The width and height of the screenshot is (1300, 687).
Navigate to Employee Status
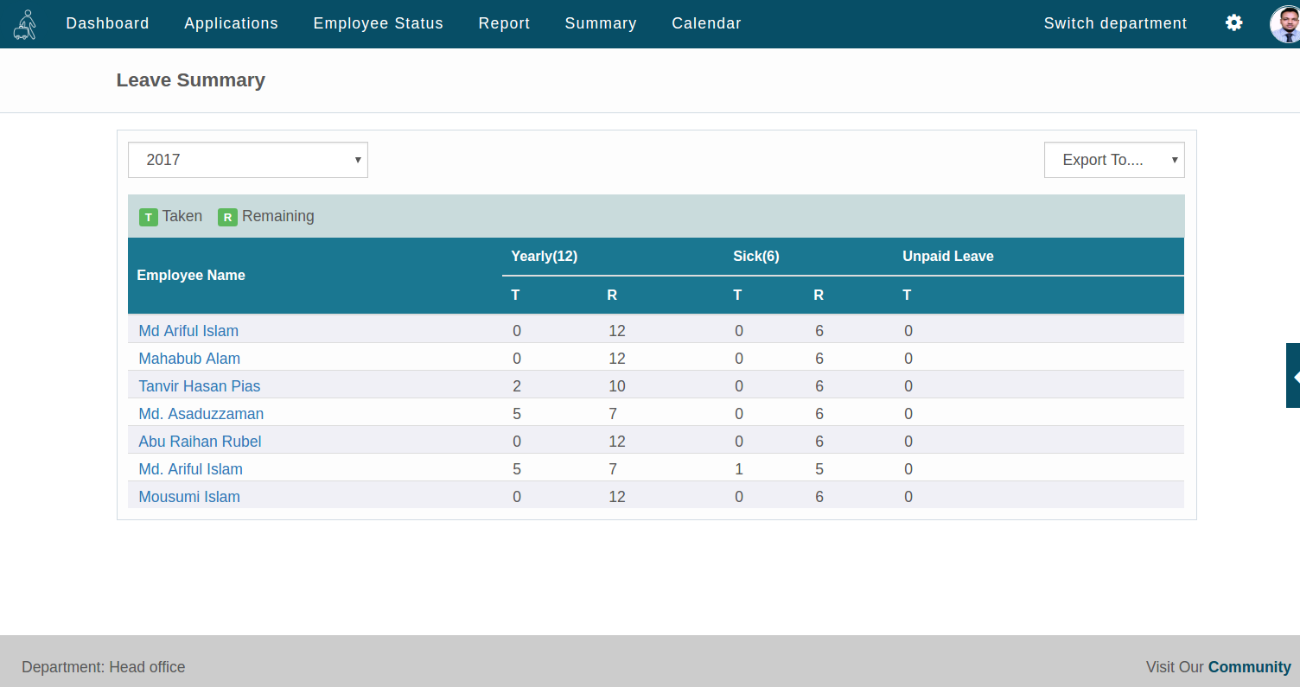378,23
